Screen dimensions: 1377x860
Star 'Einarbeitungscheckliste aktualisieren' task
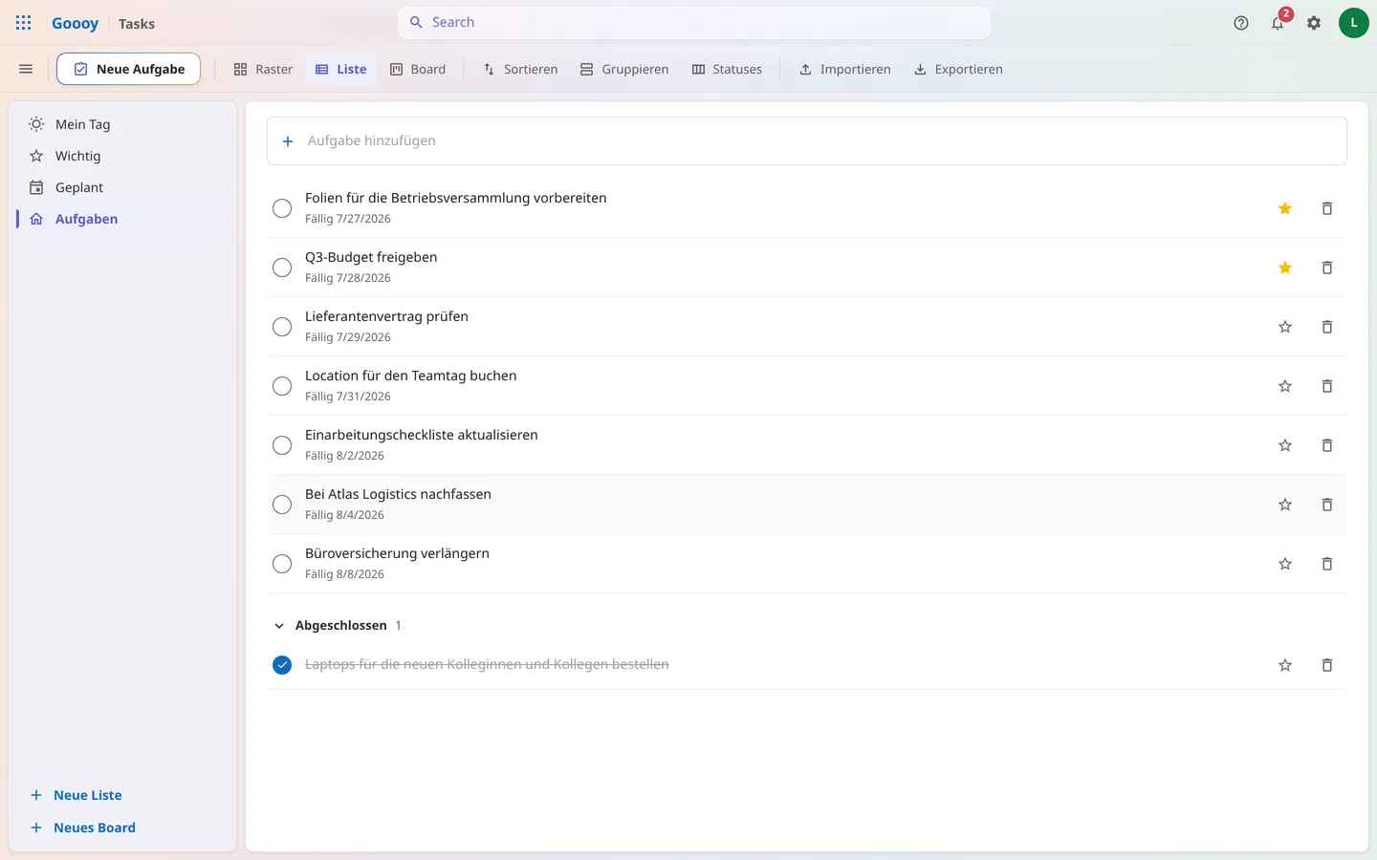[1285, 445]
